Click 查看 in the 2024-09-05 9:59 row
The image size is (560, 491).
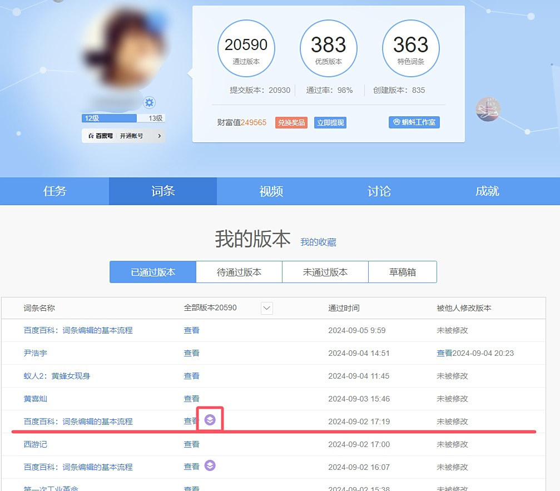pyautogui.click(x=191, y=330)
